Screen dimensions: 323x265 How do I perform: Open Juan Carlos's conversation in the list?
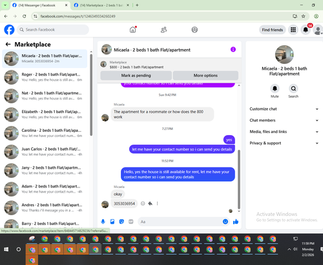[45, 152]
